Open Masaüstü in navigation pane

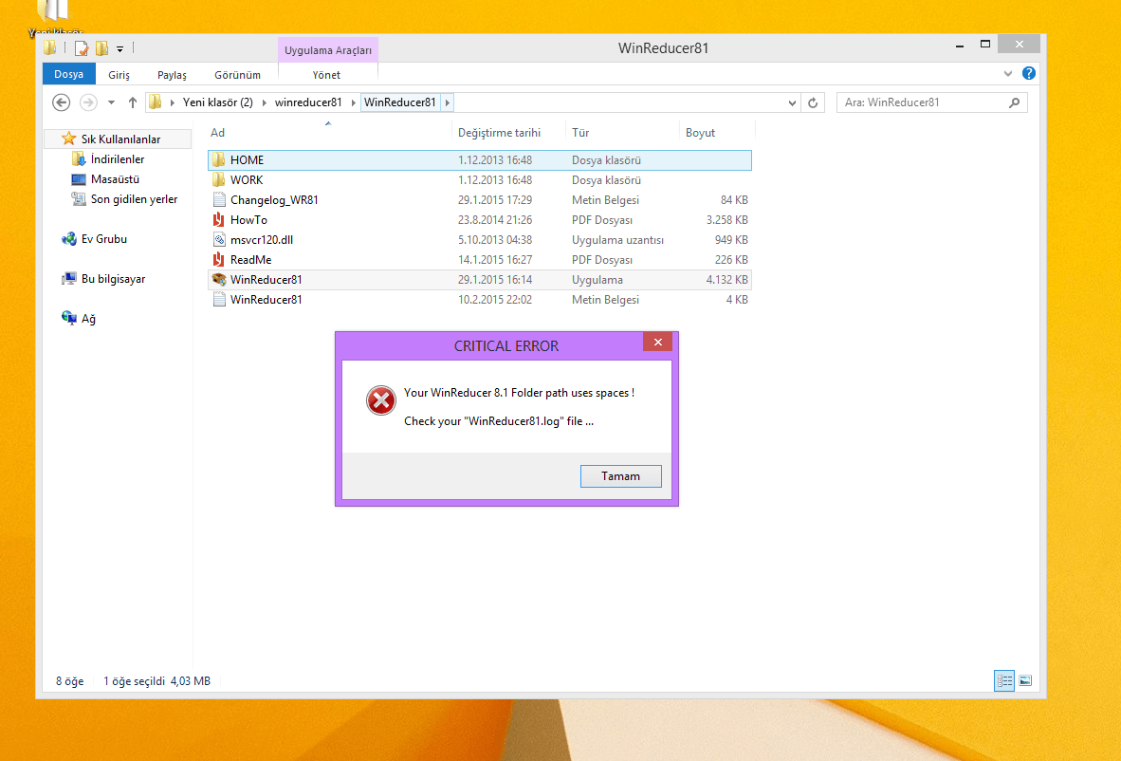point(115,178)
